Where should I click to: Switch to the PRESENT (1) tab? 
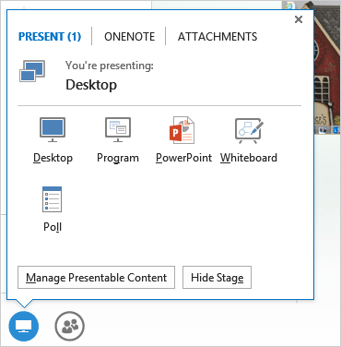pos(50,37)
